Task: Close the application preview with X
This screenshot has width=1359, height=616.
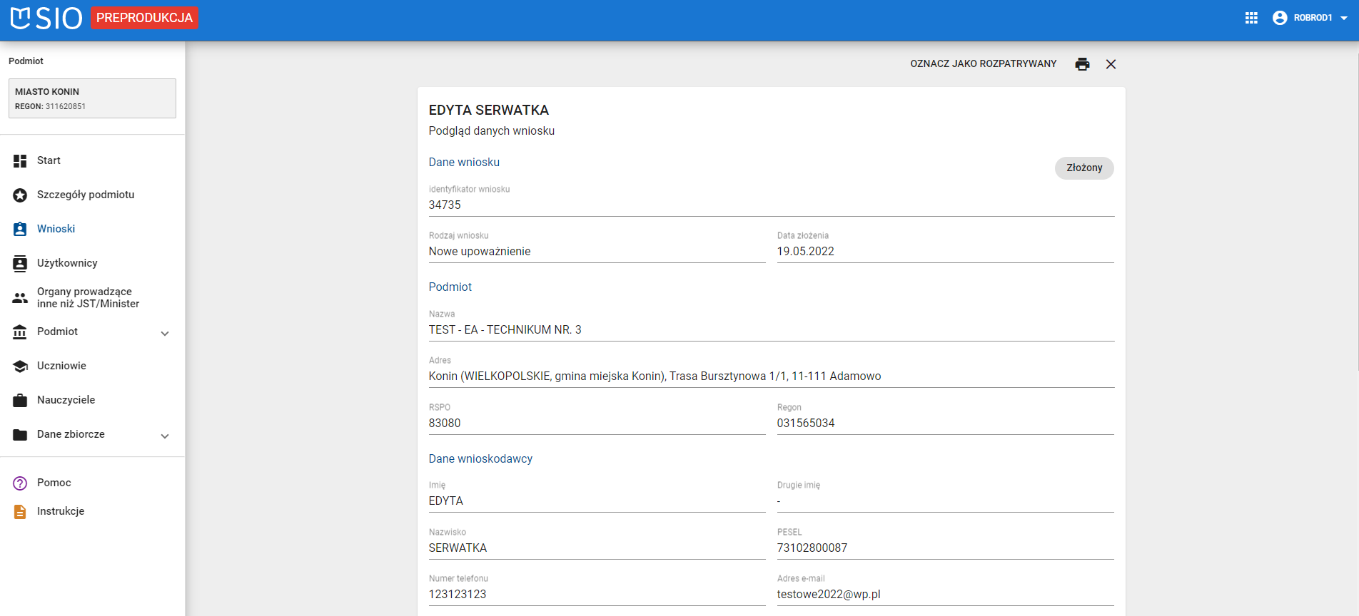Action: (1111, 64)
